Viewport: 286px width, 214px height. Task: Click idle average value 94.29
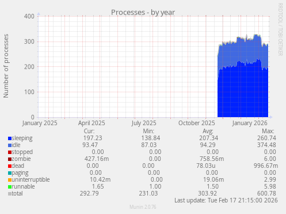[208, 145]
